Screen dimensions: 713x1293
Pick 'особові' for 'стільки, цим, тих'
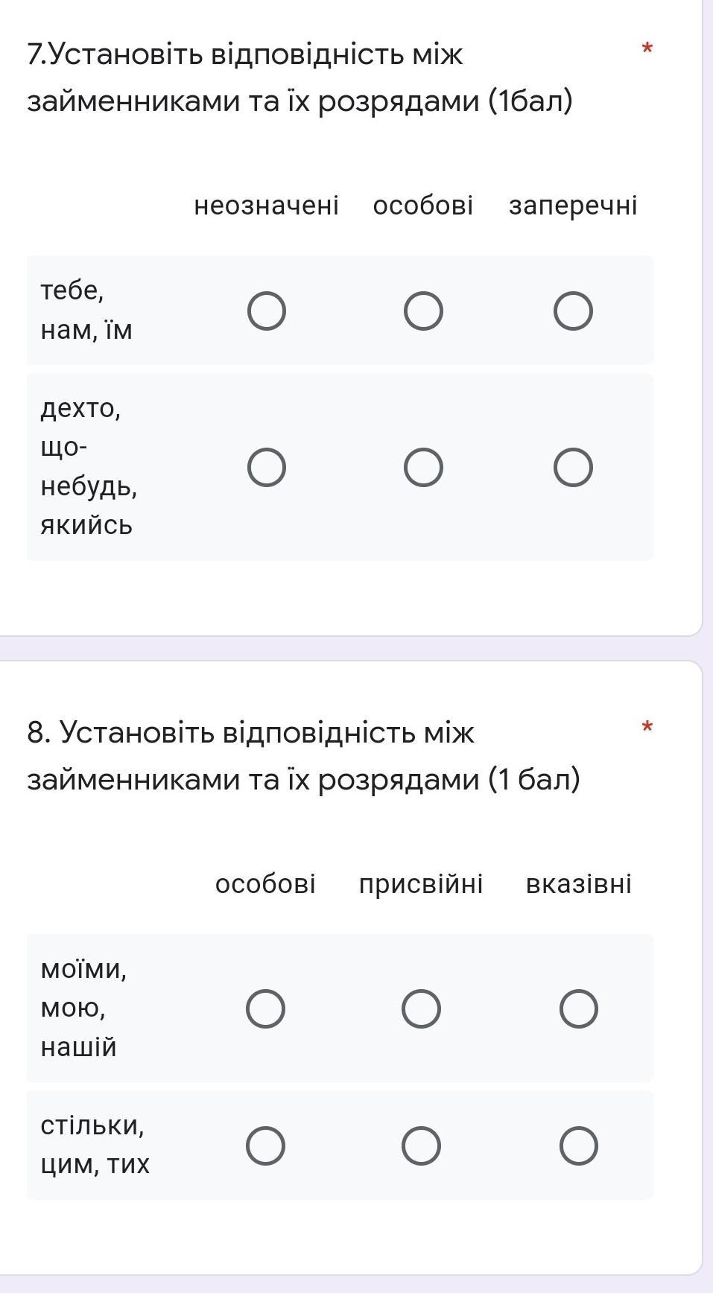[x=265, y=1146]
